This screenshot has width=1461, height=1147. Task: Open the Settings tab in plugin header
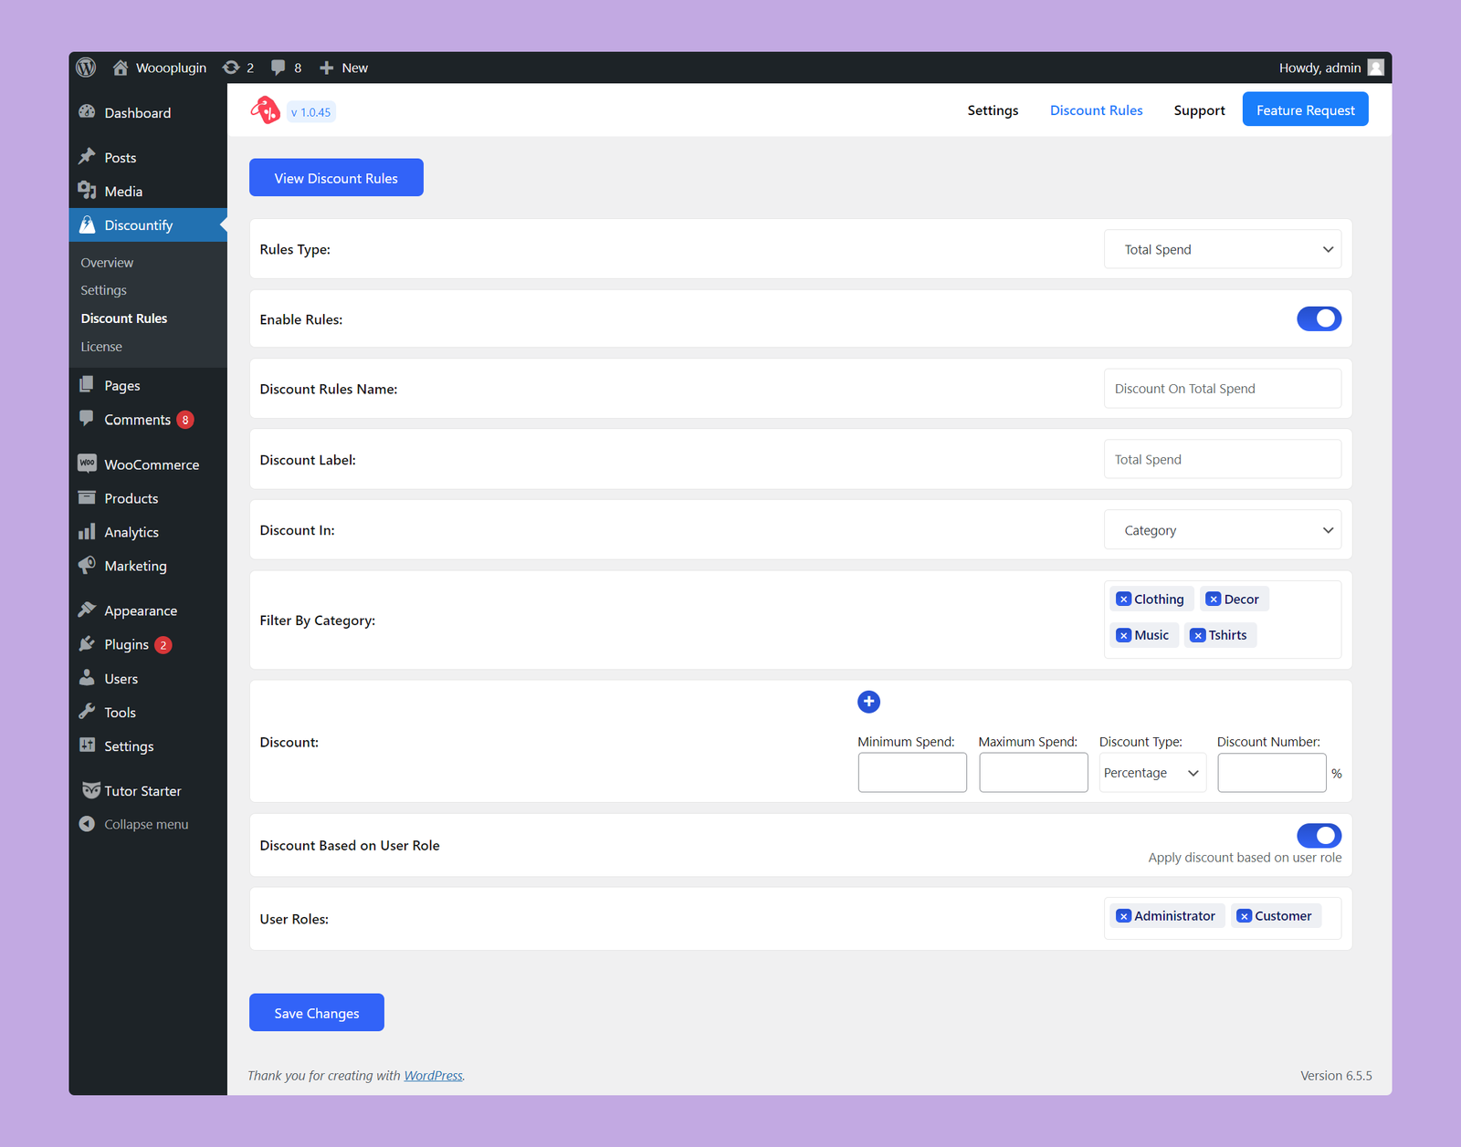coord(993,110)
